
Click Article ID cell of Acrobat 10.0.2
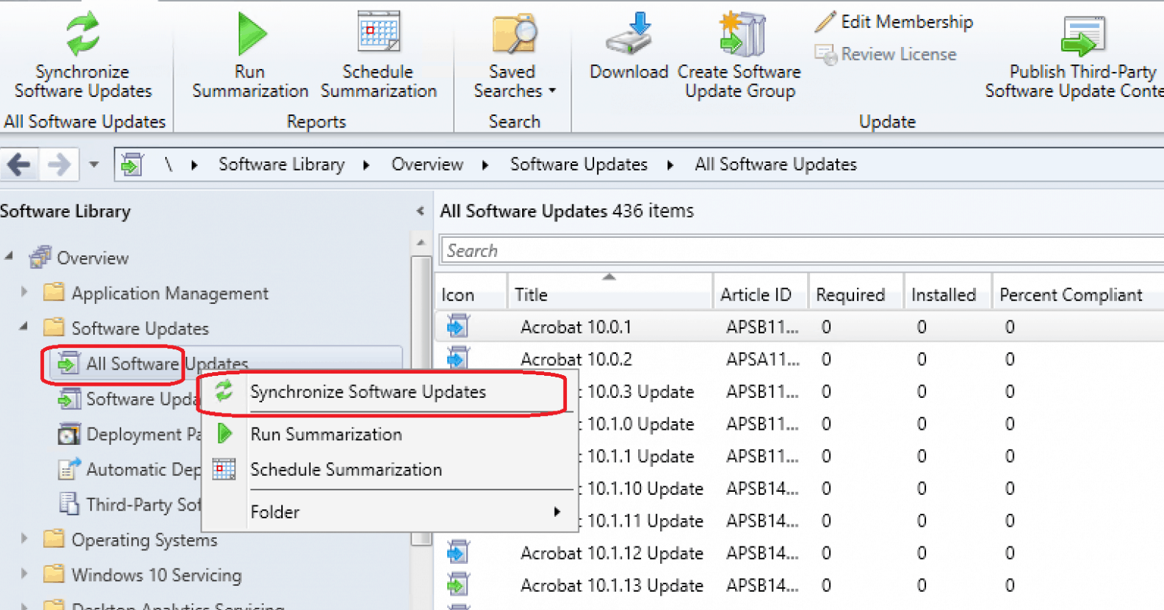(762, 359)
